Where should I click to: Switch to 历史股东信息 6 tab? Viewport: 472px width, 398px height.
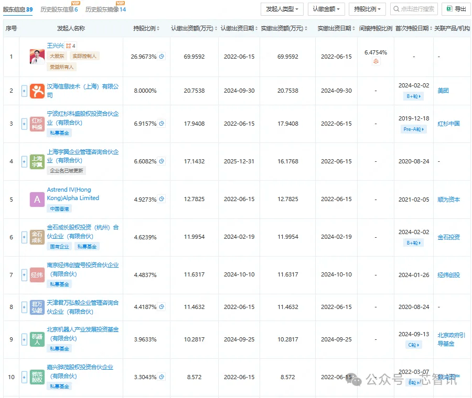(x=59, y=9)
